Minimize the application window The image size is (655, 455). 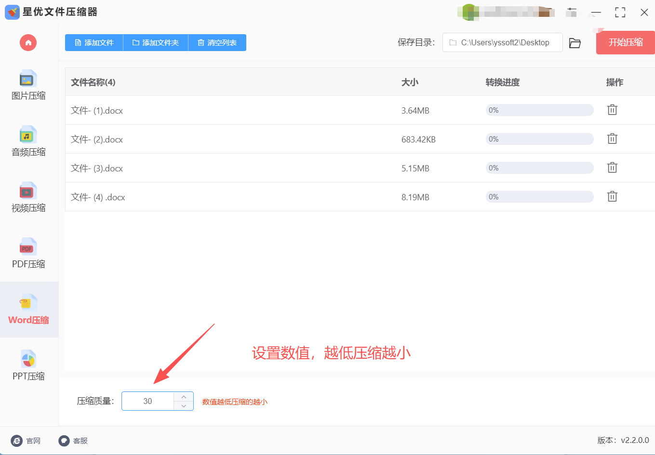tap(596, 13)
